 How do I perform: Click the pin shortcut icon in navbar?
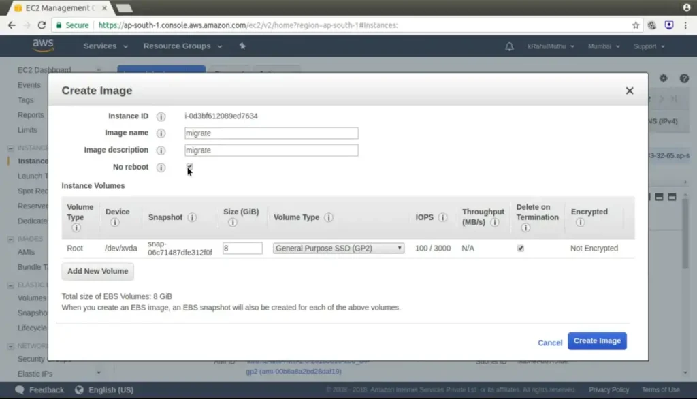[242, 46]
